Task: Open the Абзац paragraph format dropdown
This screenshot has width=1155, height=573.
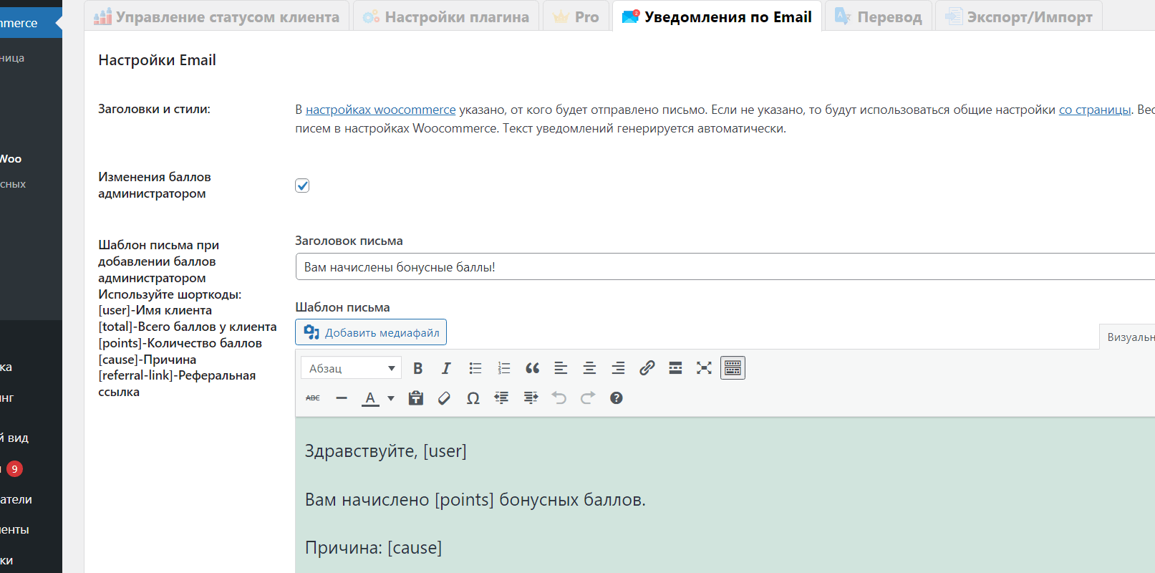Action: coord(351,368)
